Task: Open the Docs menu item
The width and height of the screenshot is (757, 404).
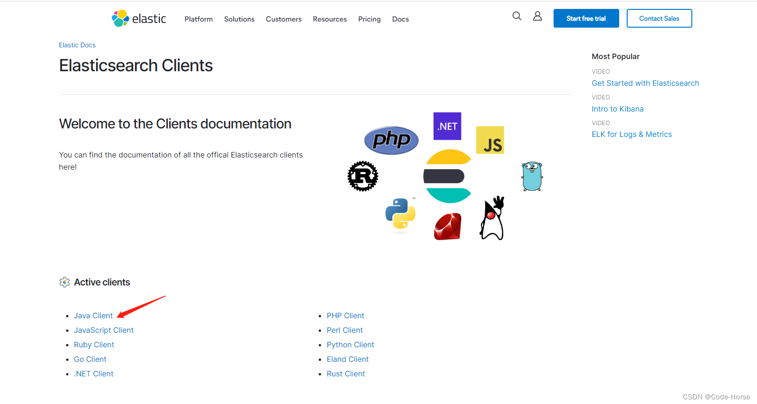Action: 401,19
